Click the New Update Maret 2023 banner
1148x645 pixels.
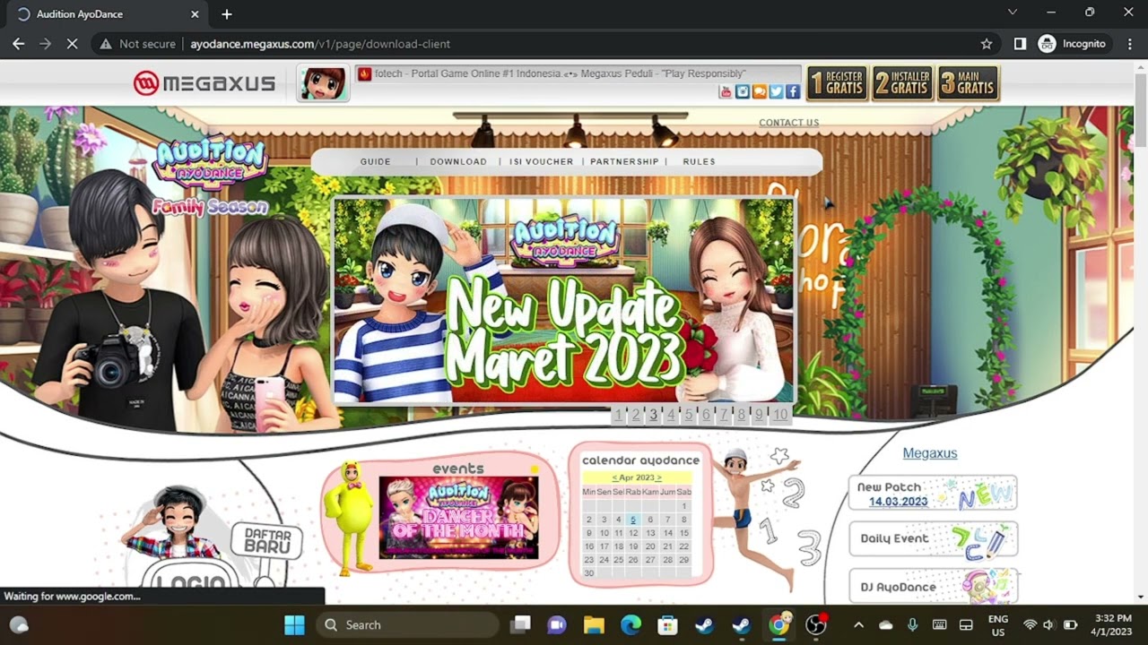coord(563,301)
